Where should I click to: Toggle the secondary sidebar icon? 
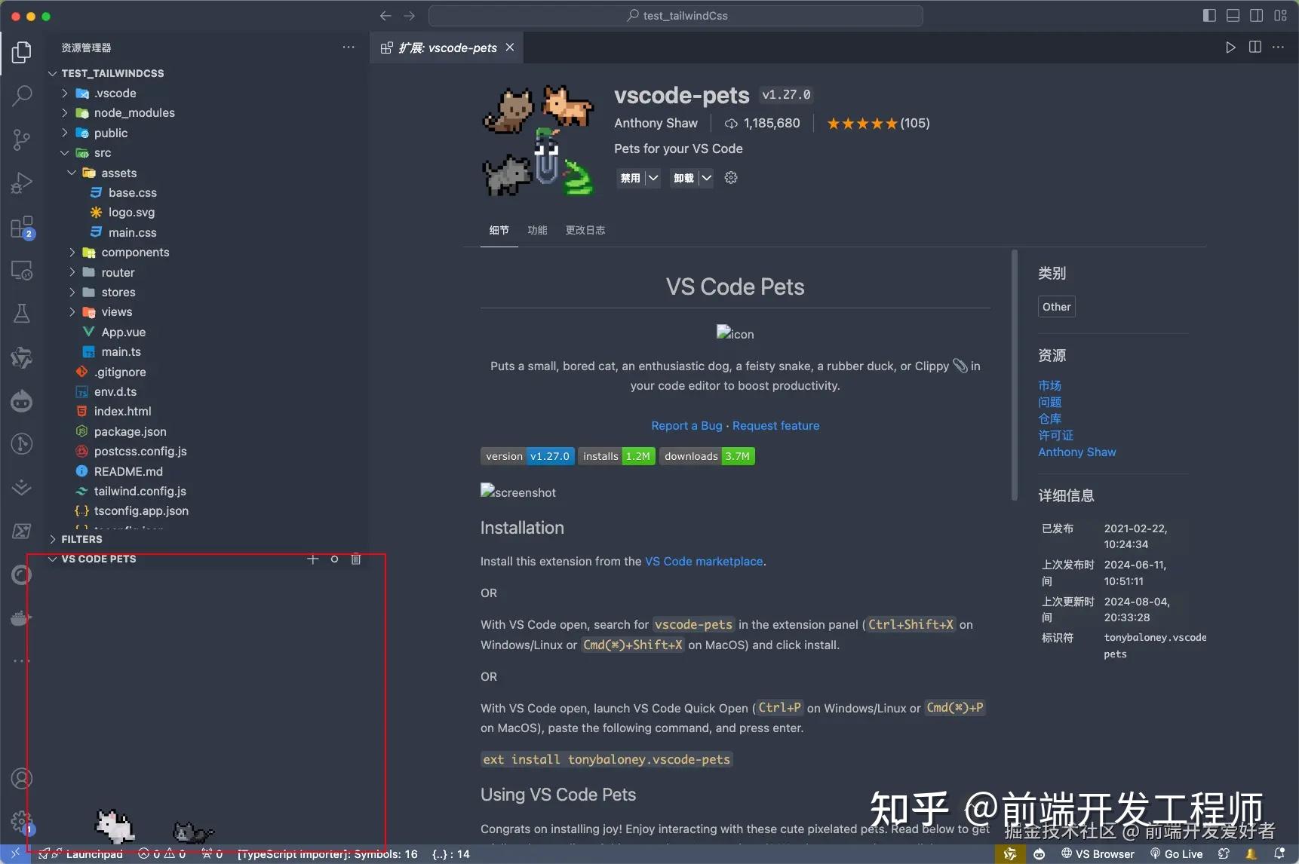pyautogui.click(x=1257, y=15)
